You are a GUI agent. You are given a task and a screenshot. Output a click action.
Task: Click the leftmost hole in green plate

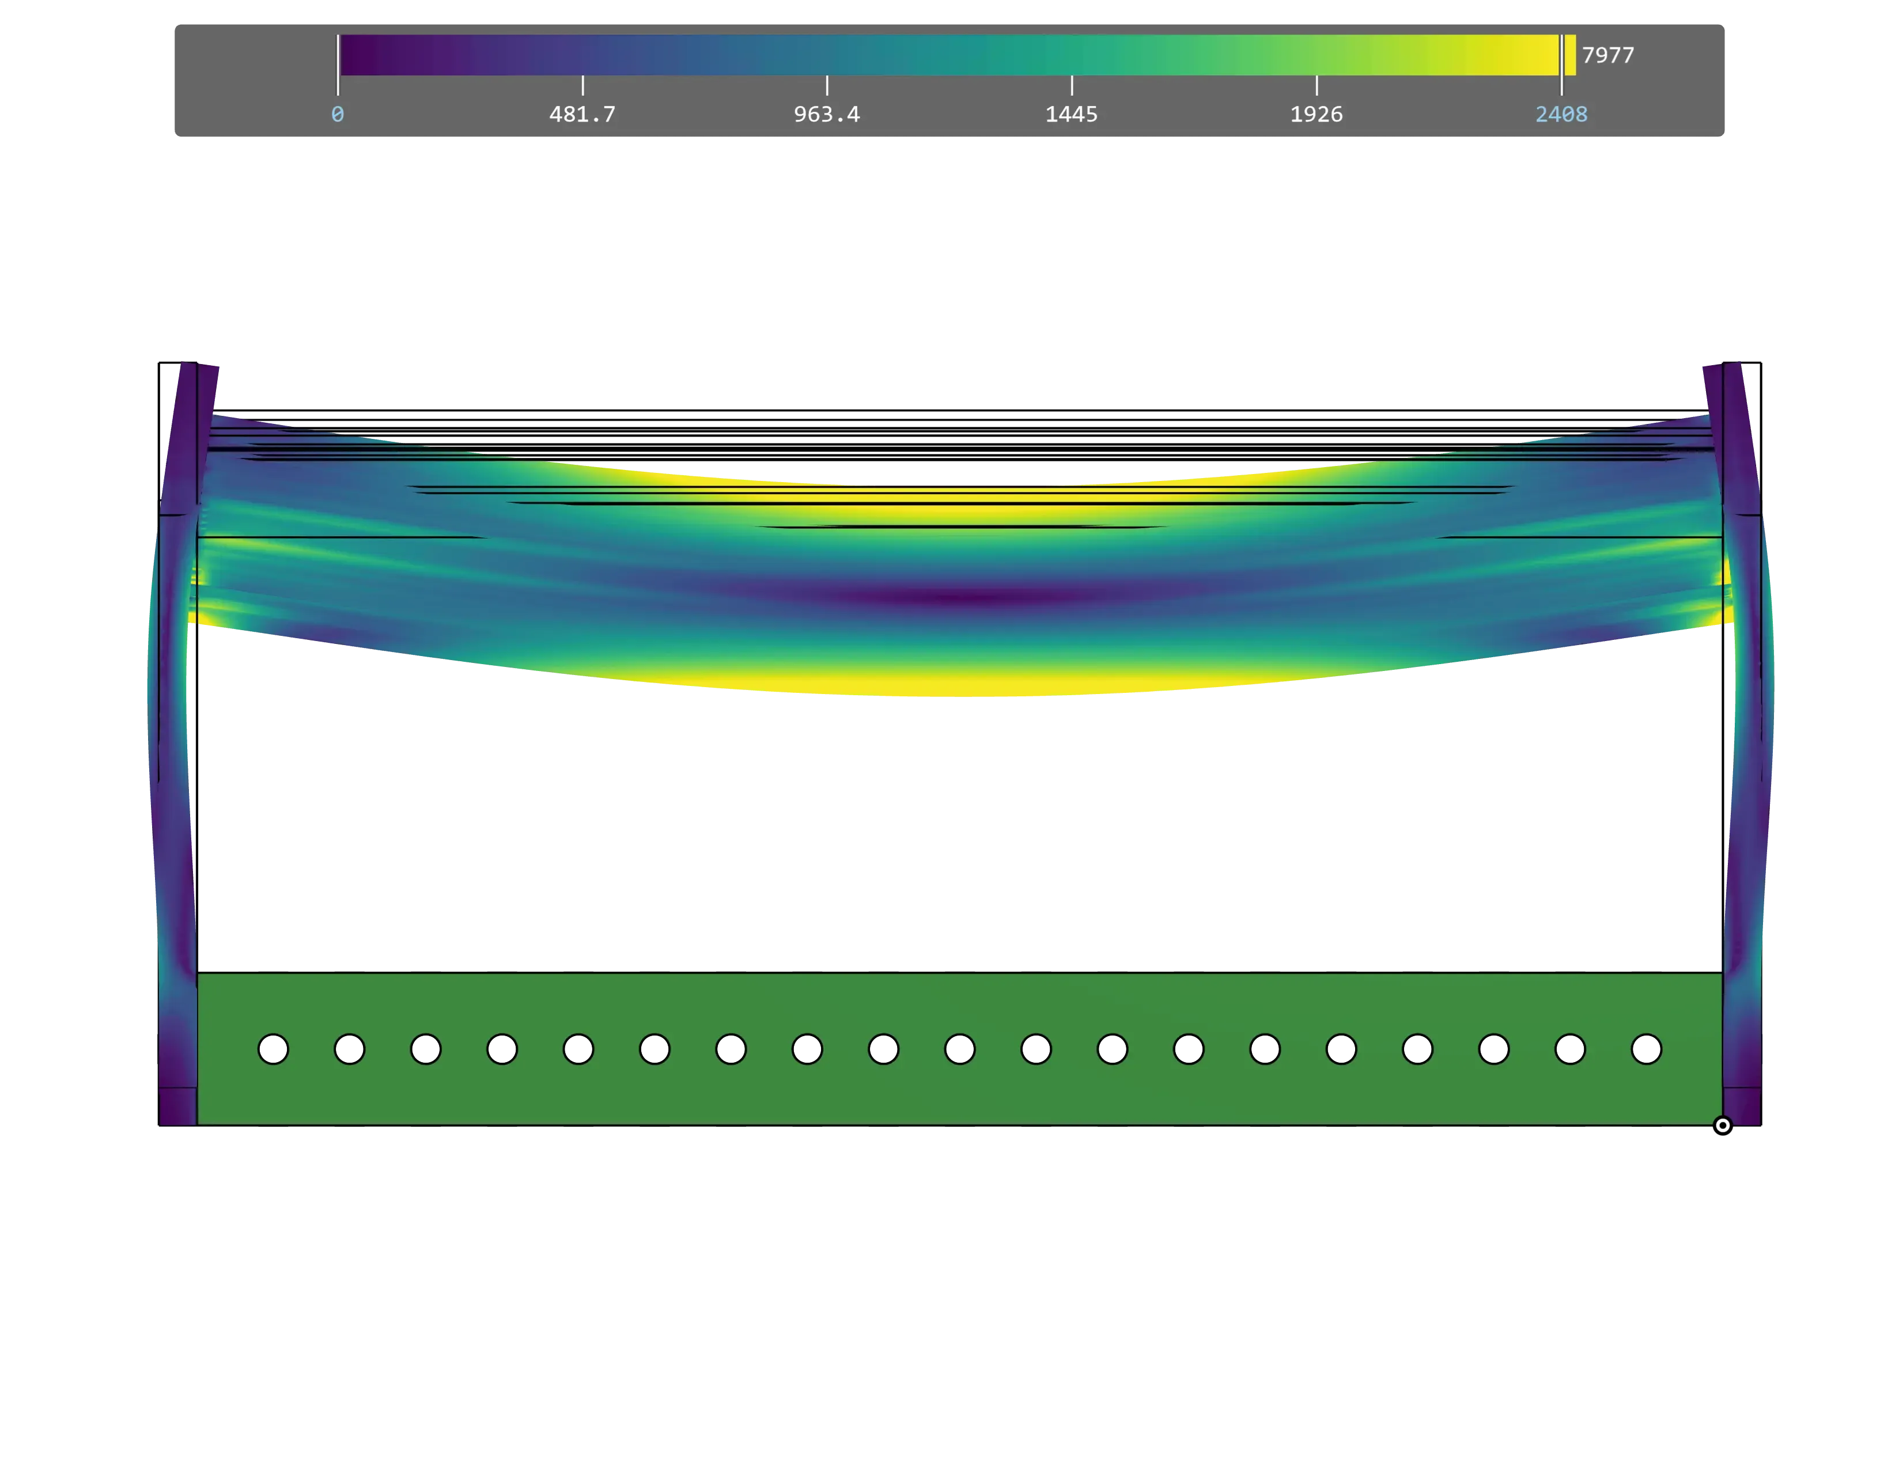pos(273,1049)
